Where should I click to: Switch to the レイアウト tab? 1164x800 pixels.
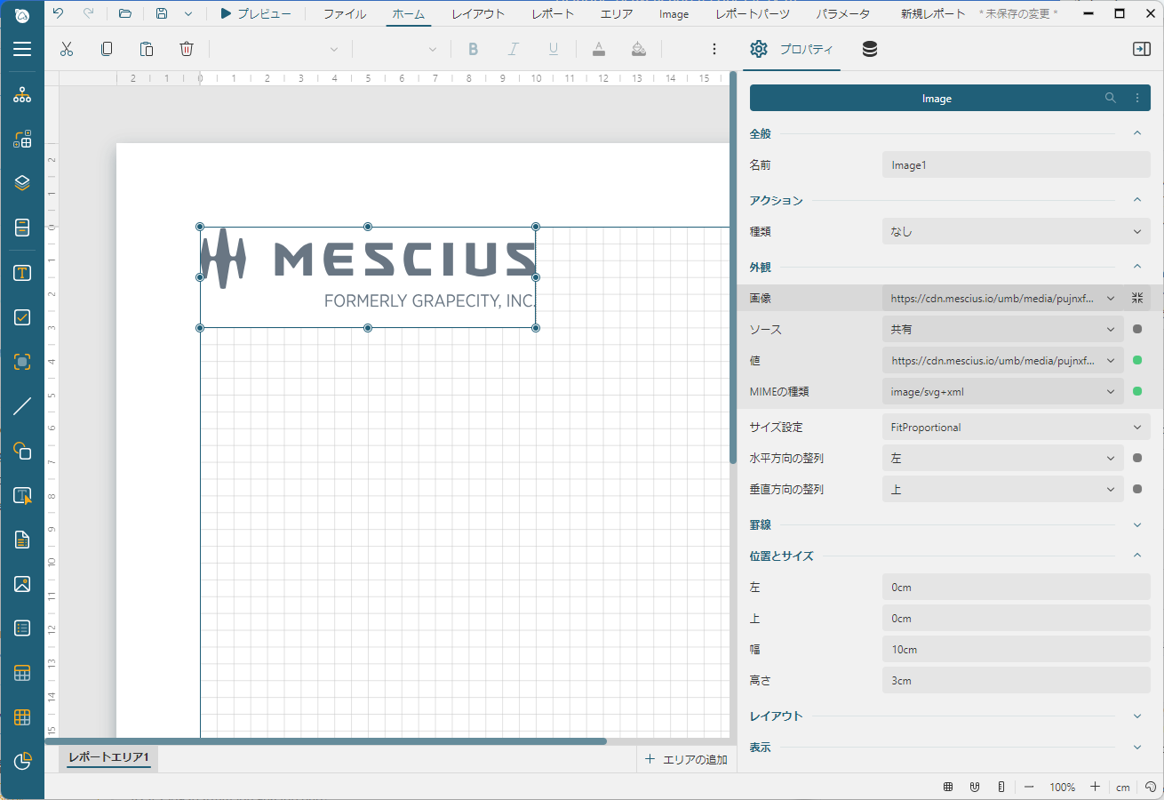(x=478, y=13)
